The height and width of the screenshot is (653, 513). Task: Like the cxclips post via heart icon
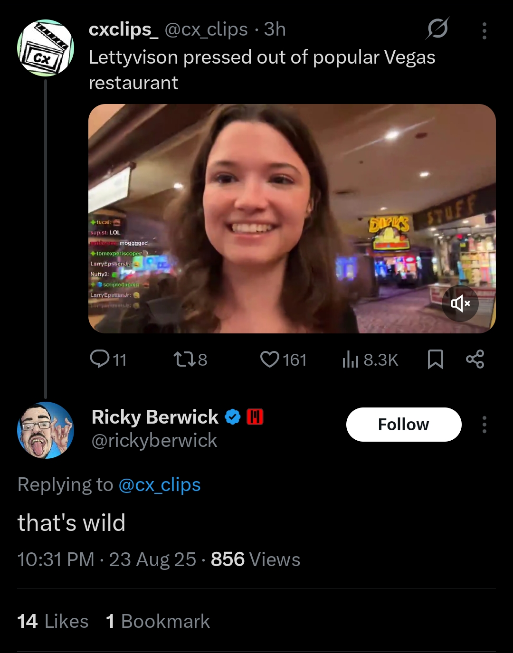(269, 360)
